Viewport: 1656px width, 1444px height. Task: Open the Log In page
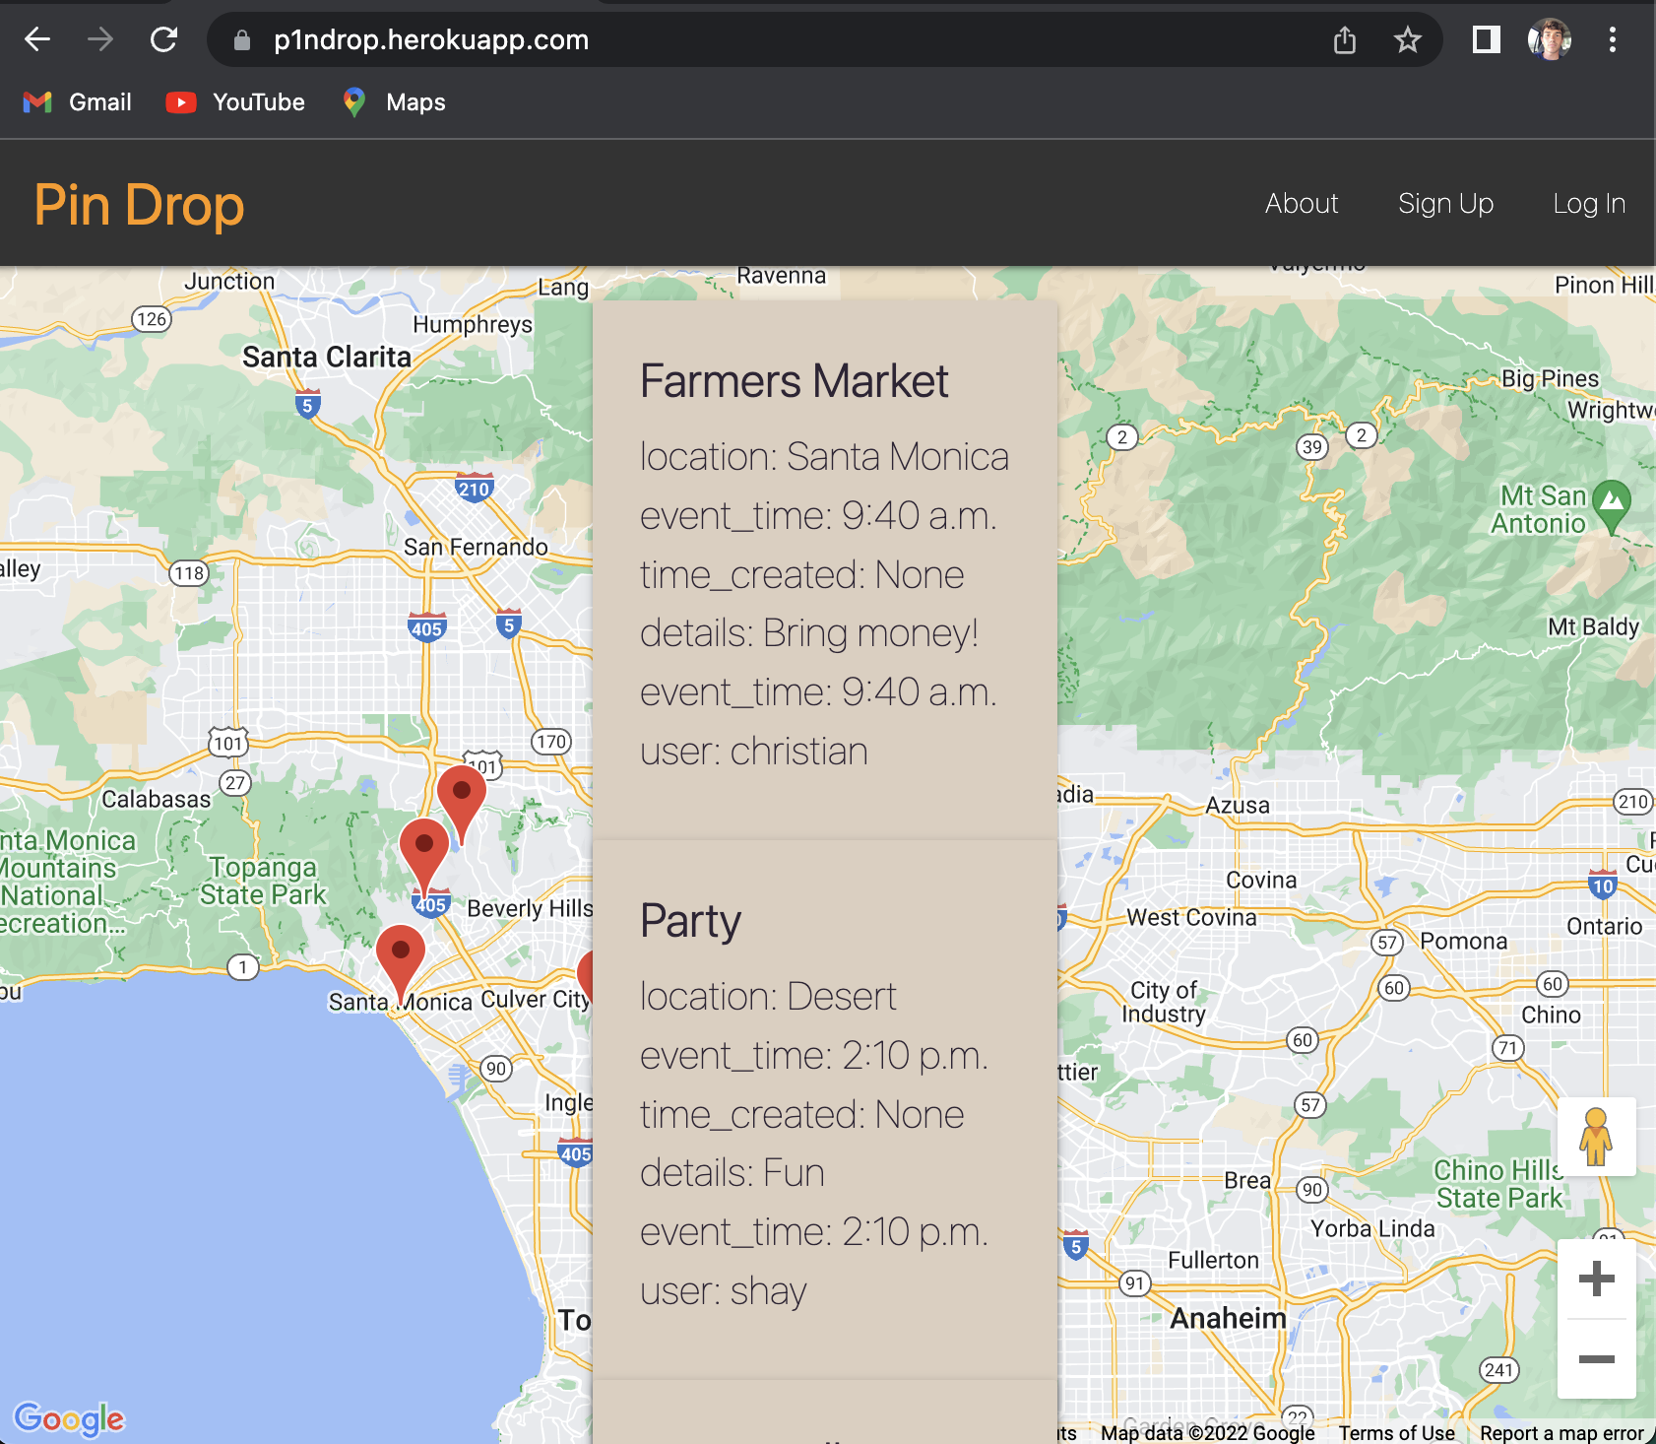pyautogui.click(x=1589, y=204)
